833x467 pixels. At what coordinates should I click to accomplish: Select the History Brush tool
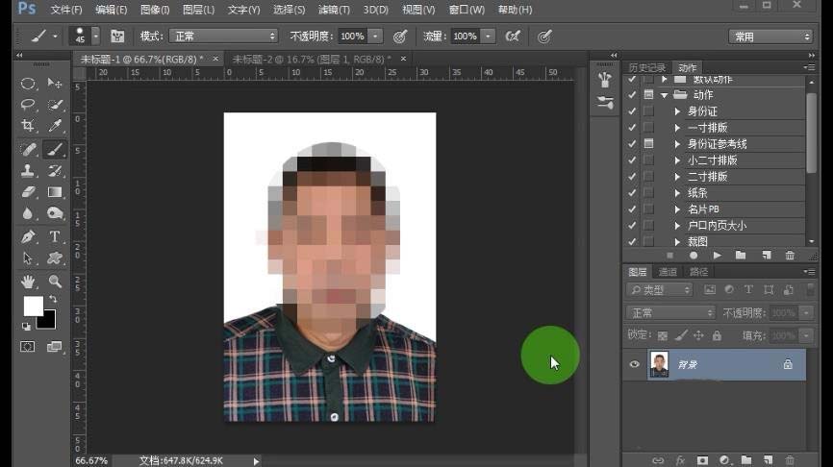point(54,170)
